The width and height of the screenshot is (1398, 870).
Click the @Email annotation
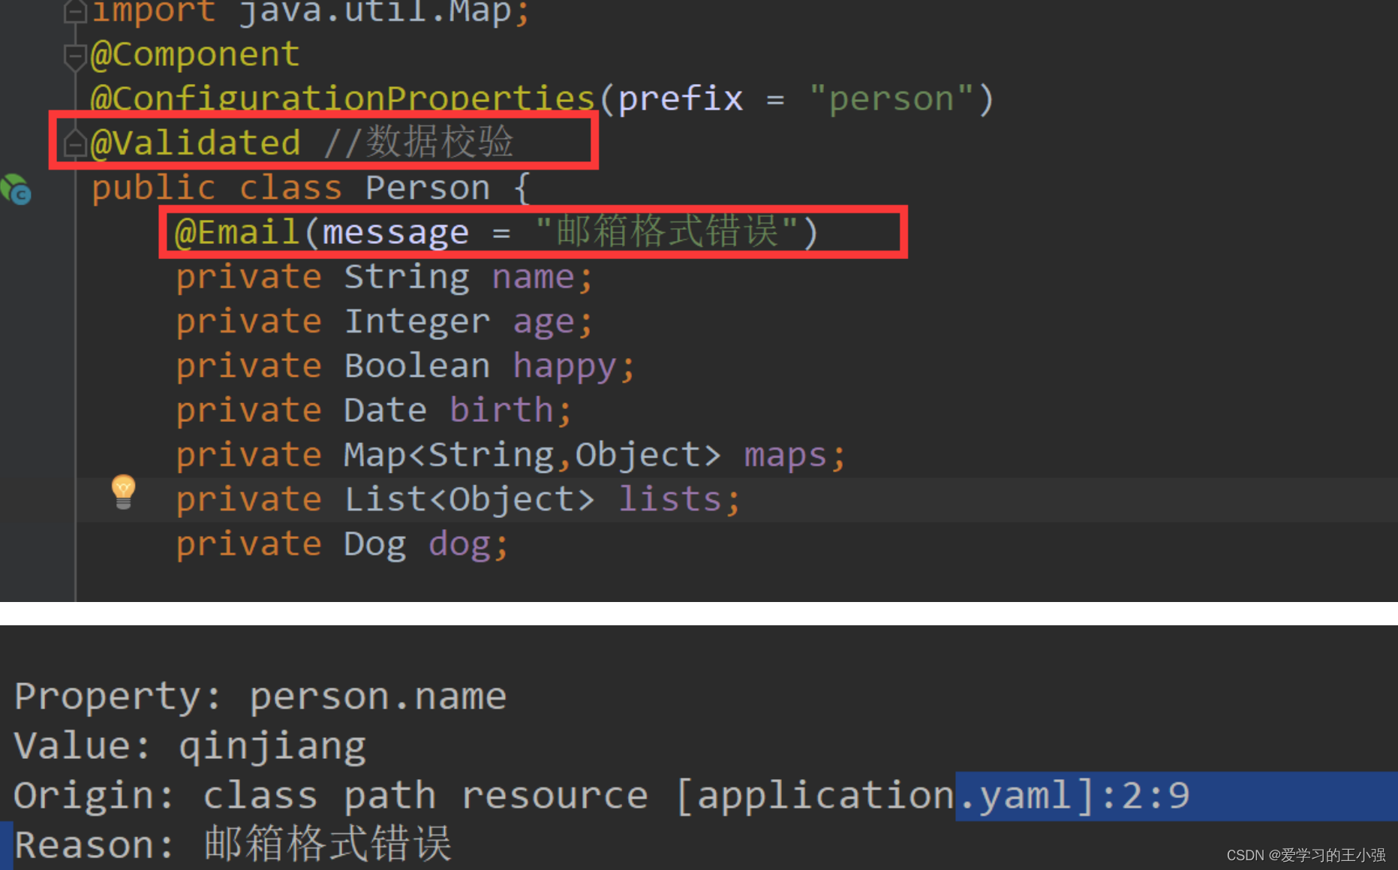click(237, 232)
